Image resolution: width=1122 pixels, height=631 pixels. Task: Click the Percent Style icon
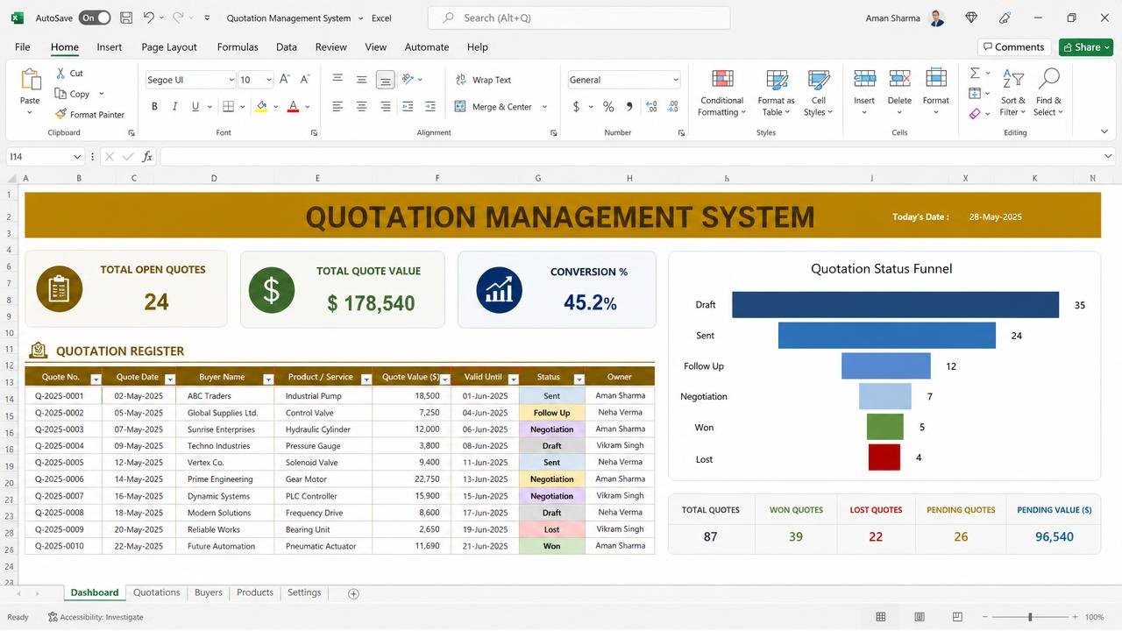607,107
